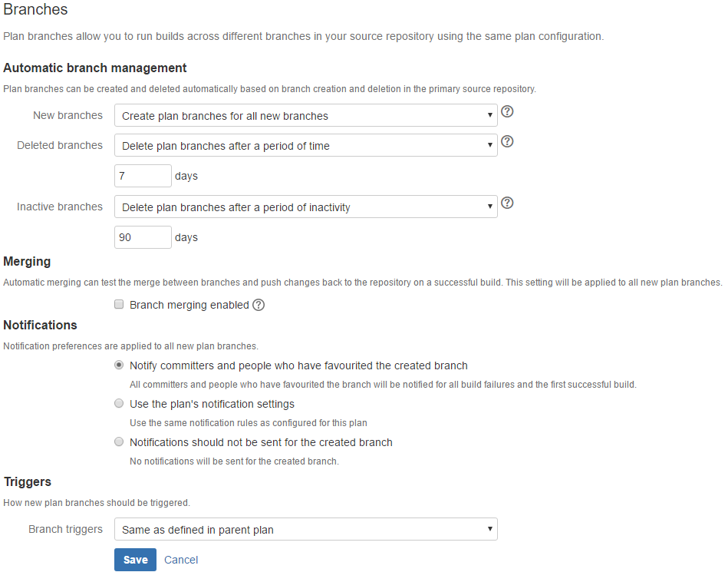
Task: Click the Cancel link
Action: click(x=181, y=560)
